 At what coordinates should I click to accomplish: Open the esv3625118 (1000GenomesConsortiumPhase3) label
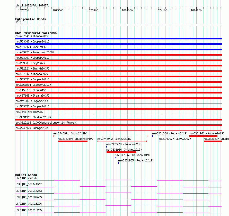coord(46,123)
